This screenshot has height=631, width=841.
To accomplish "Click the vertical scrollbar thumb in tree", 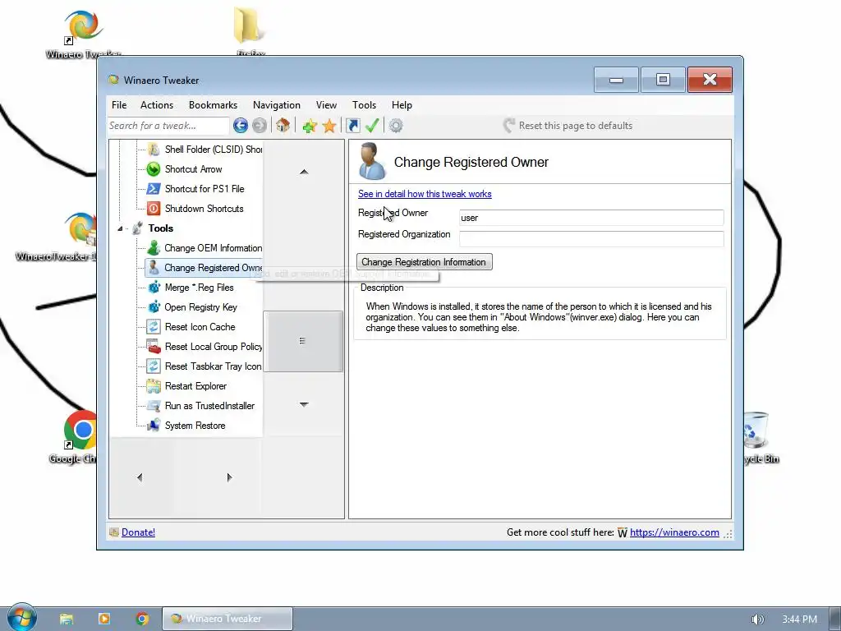I will (x=303, y=341).
